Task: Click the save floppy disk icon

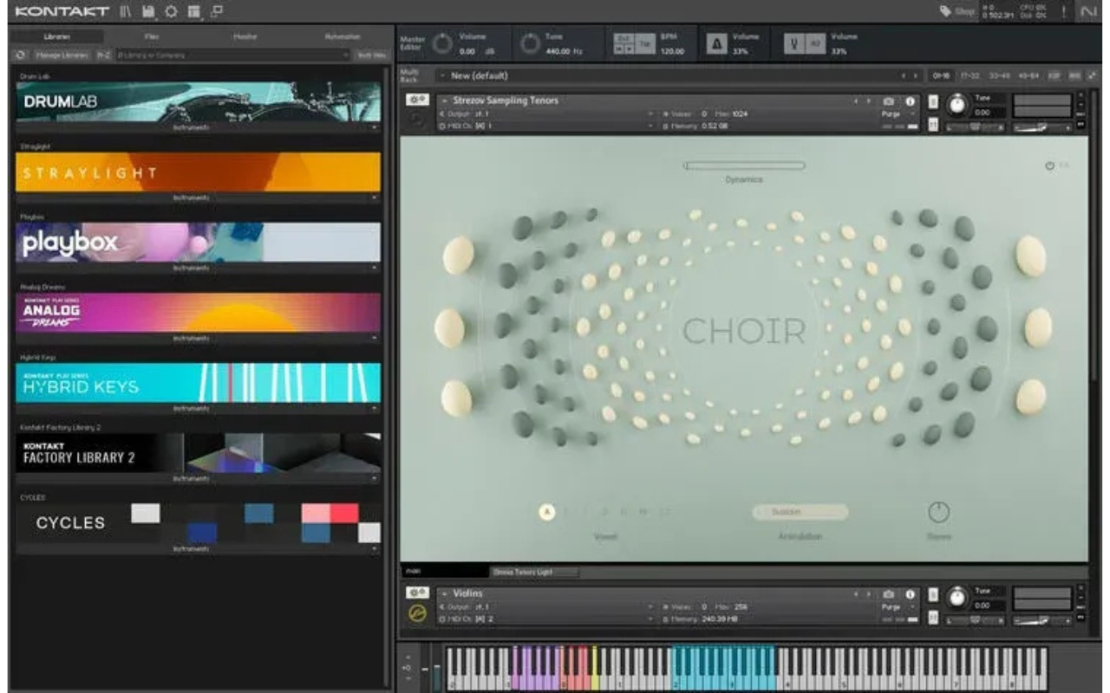Action: point(148,11)
